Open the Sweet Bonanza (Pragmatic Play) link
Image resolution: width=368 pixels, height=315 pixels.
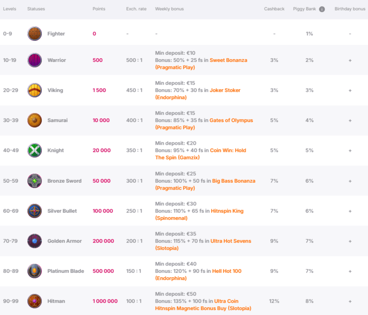(x=201, y=64)
